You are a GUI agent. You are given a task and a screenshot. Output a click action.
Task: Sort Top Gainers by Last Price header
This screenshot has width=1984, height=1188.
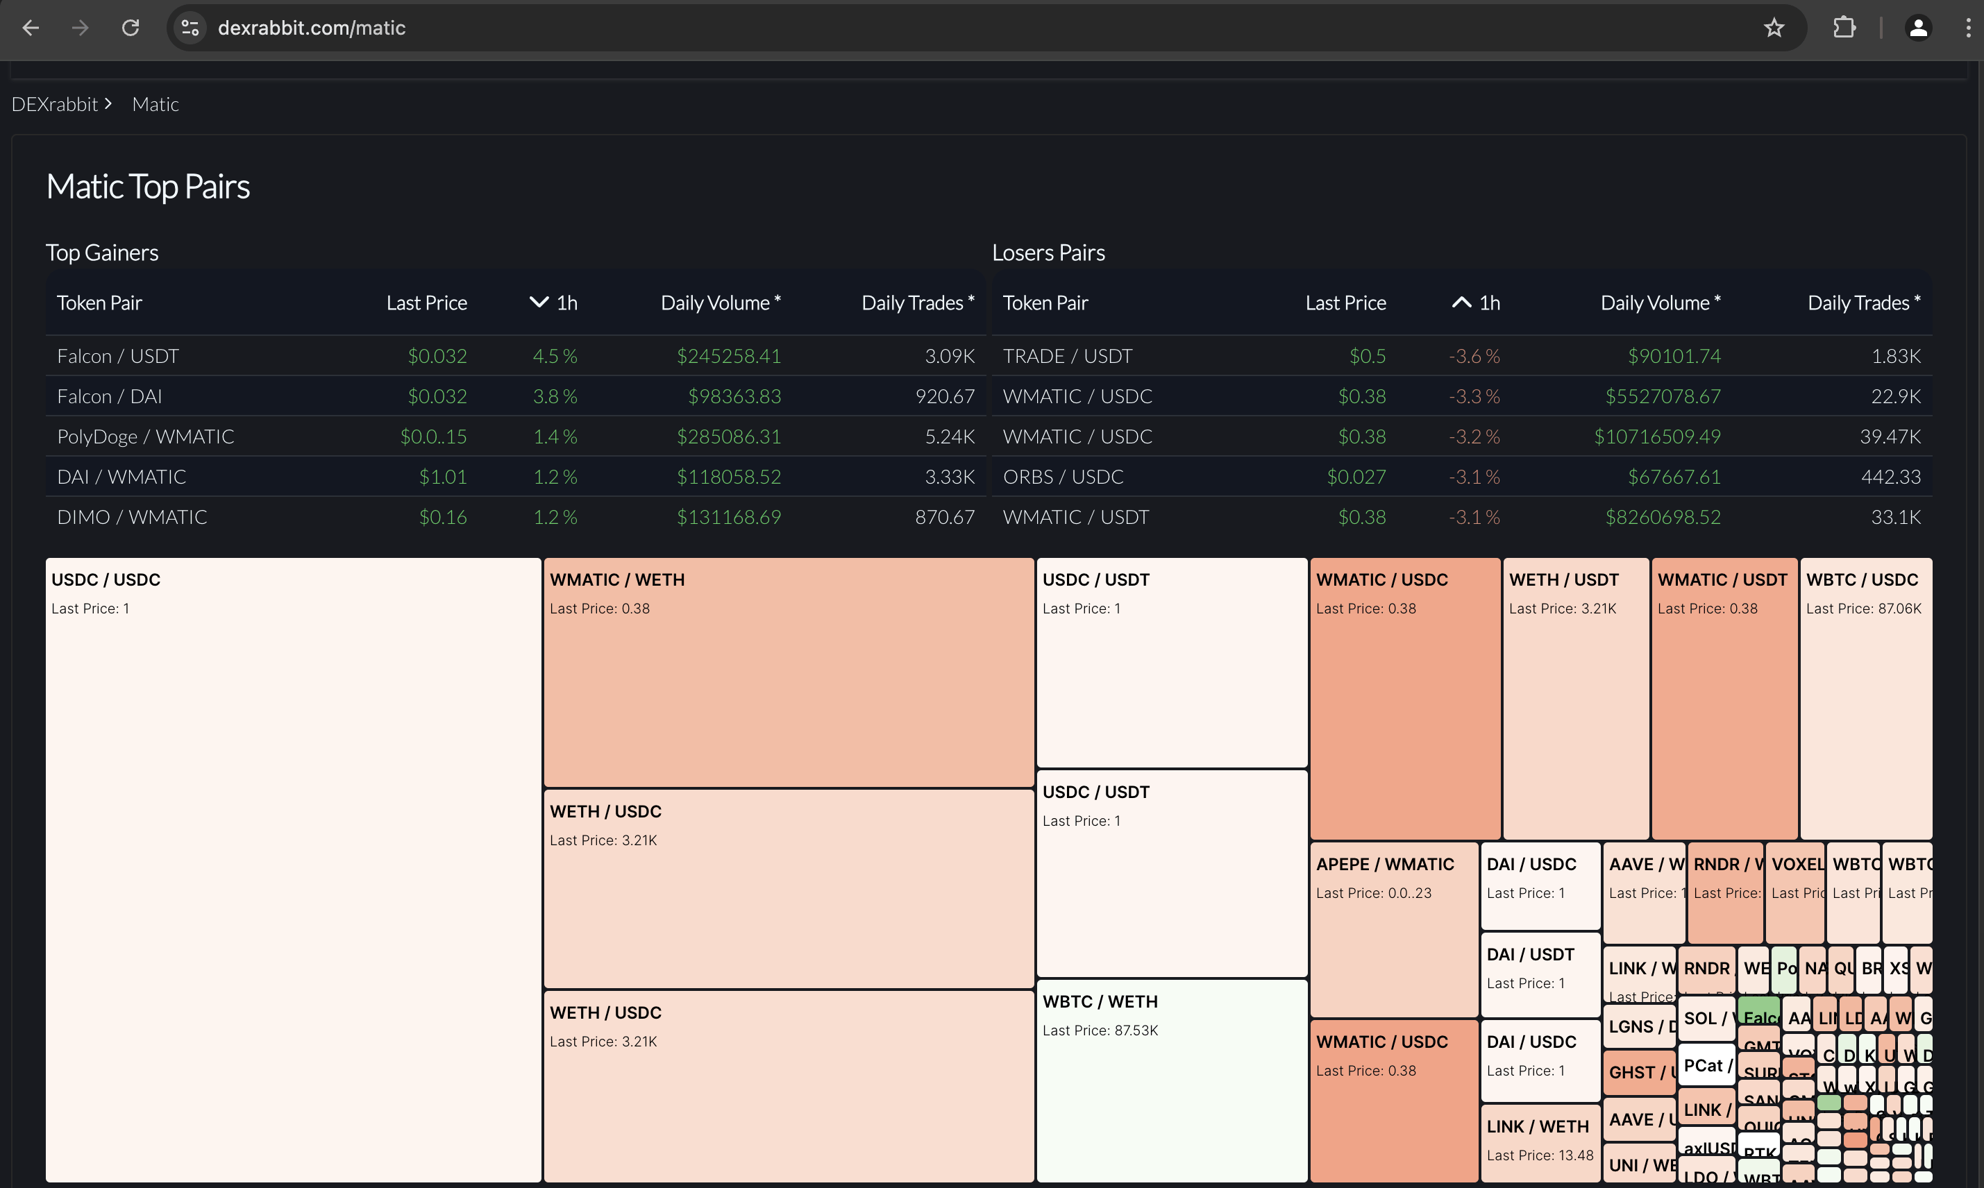click(427, 303)
